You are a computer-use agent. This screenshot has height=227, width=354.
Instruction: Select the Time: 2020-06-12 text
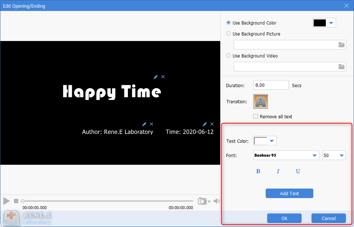(190, 132)
